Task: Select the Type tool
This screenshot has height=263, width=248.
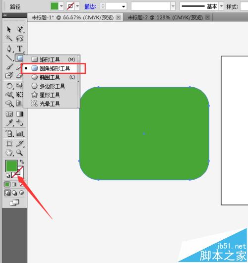Action: [x=20, y=49]
